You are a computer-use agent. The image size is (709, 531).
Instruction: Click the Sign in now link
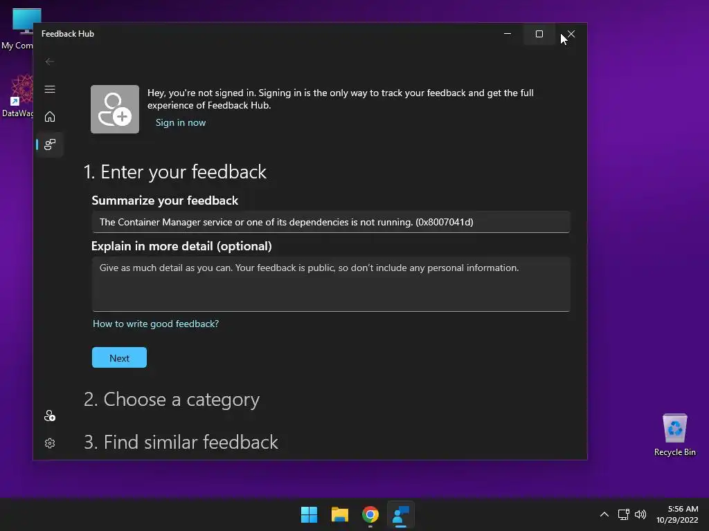181,122
